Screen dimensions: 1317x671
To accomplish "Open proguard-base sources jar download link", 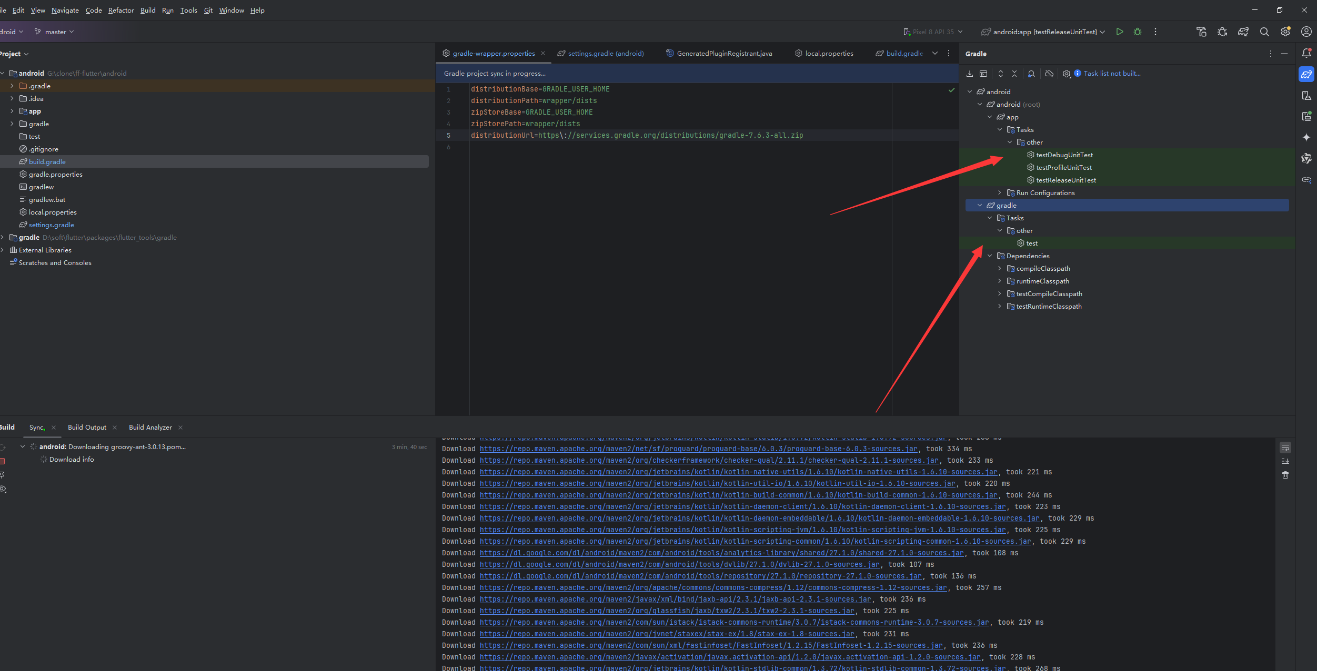I will [x=698, y=449].
